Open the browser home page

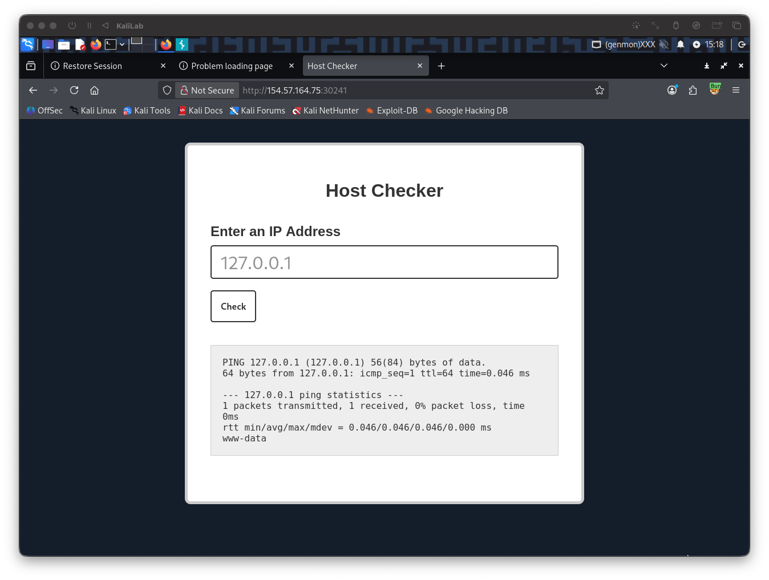(95, 90)
